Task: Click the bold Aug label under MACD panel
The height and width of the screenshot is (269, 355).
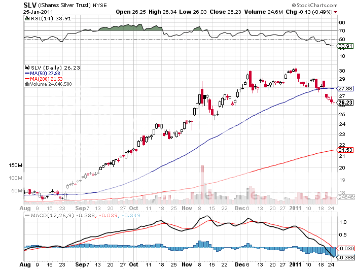Action: tap(25, 264)
